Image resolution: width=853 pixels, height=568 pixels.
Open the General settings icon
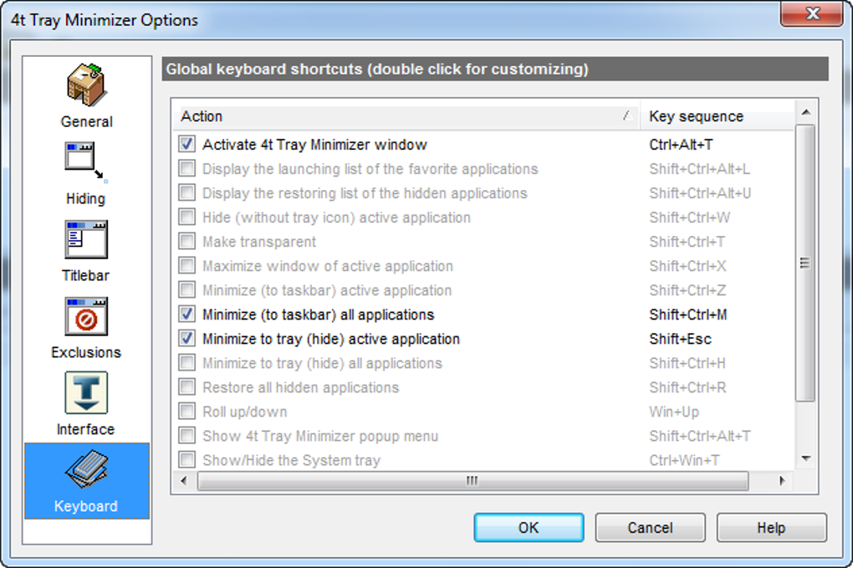coord(86,95)
